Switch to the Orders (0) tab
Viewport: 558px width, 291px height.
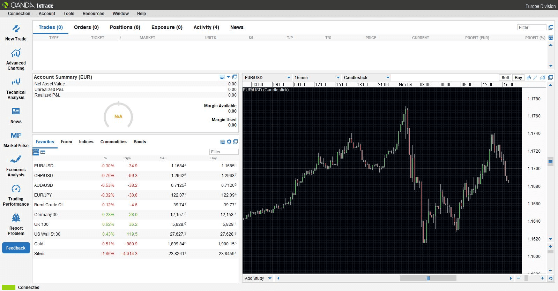(x=86, y=27)
